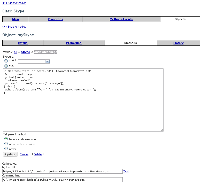The height and width of the screenshot is (185, 202).
Task: Click the Command line input field
Action: coord(62,180)
